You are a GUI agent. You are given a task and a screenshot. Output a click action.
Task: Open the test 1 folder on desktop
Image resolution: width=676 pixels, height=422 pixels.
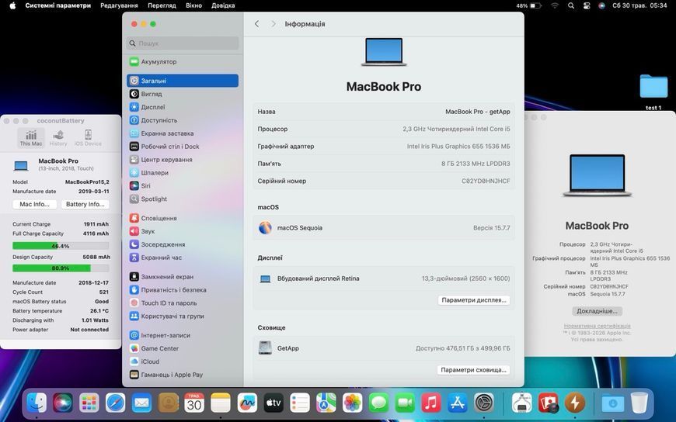click(x=653, y=92)
